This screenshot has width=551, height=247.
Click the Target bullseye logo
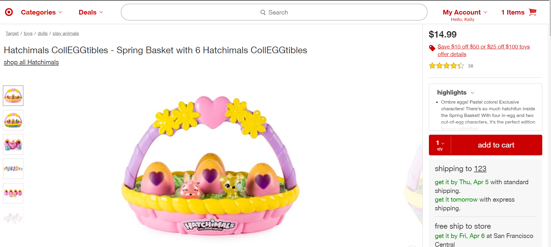click(x=9, y=12)
